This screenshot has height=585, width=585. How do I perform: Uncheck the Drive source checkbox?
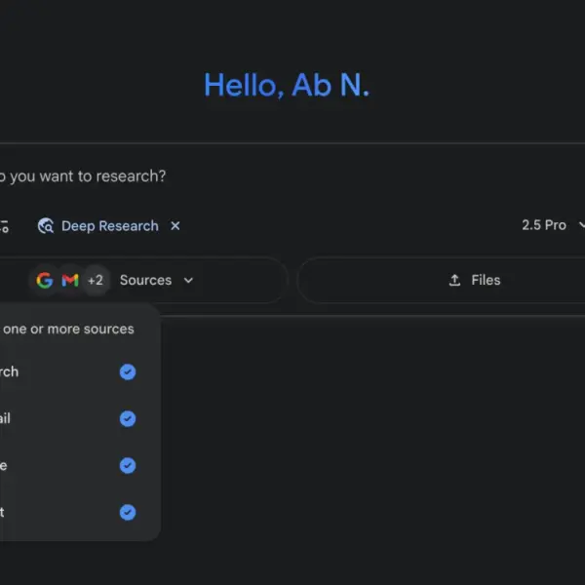pyautogui.click(x=128, y=466)
